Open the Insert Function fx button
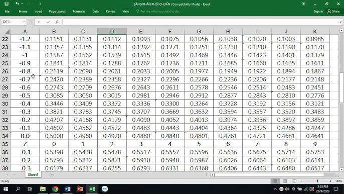The height and width of the screenshot is (194, 344). pos(57,22)
